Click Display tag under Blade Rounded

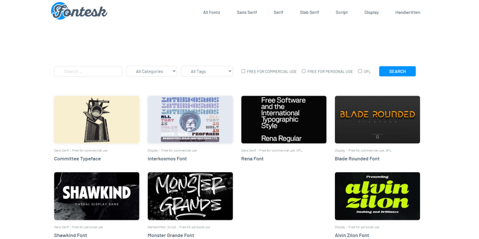click(340, 151)
